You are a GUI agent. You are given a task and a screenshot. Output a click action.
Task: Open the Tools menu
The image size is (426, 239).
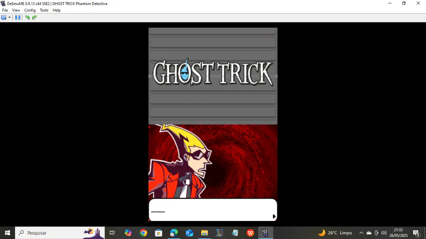pyautogui.click(x=44, y=10)
